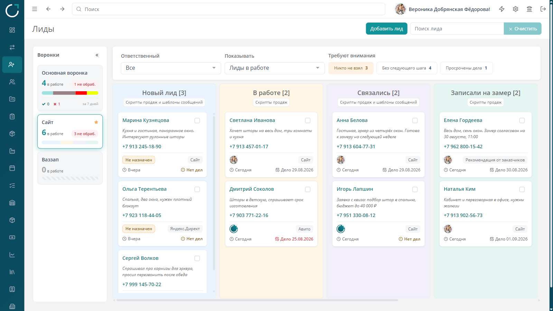Go forward with the right arrow icon
The height and width of the screenshot is (311, 553).
62,9
